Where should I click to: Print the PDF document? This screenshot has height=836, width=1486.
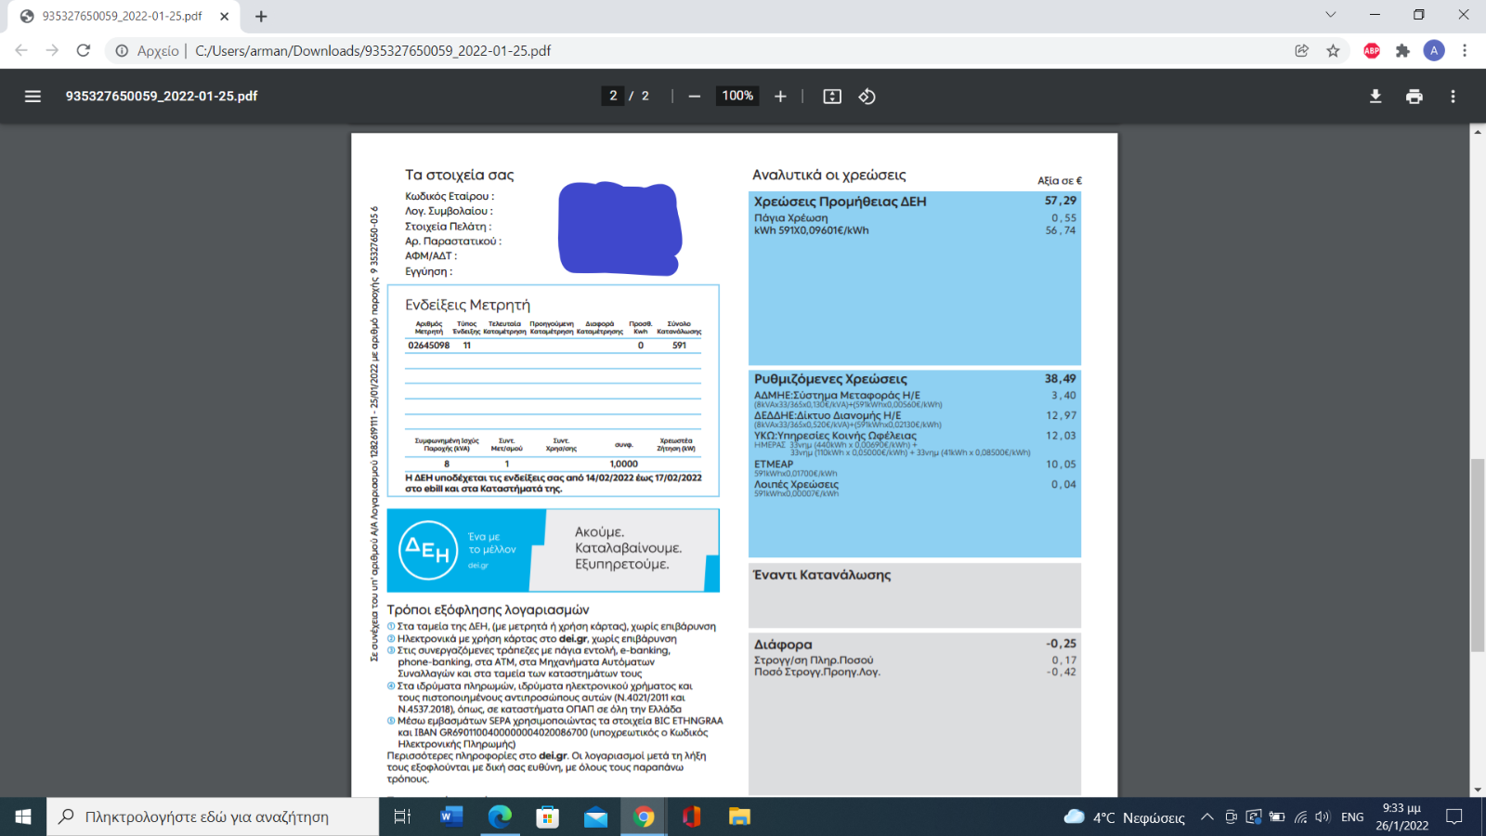[1414, 97]
